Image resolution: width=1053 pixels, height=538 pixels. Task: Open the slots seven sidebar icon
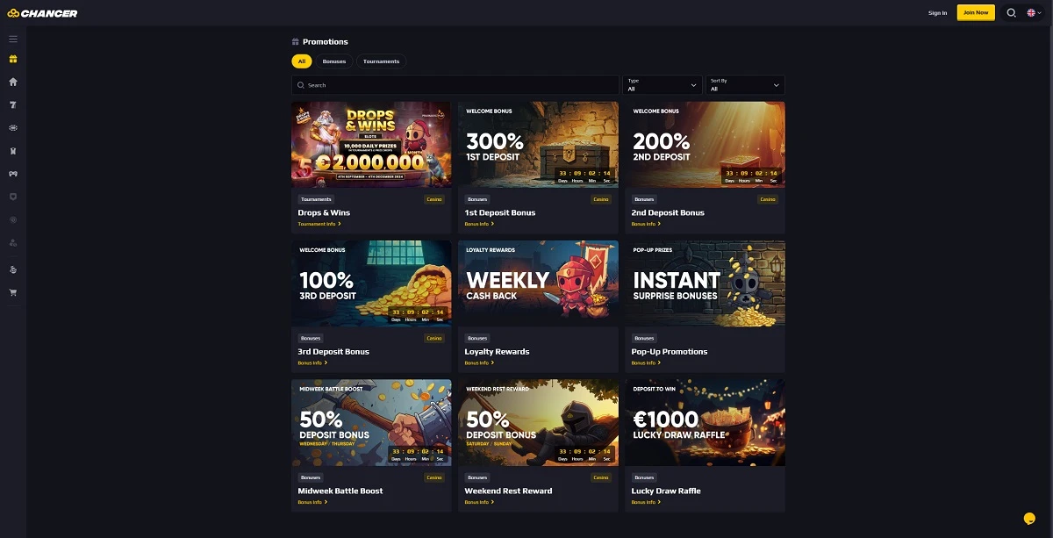coord(13,104)
